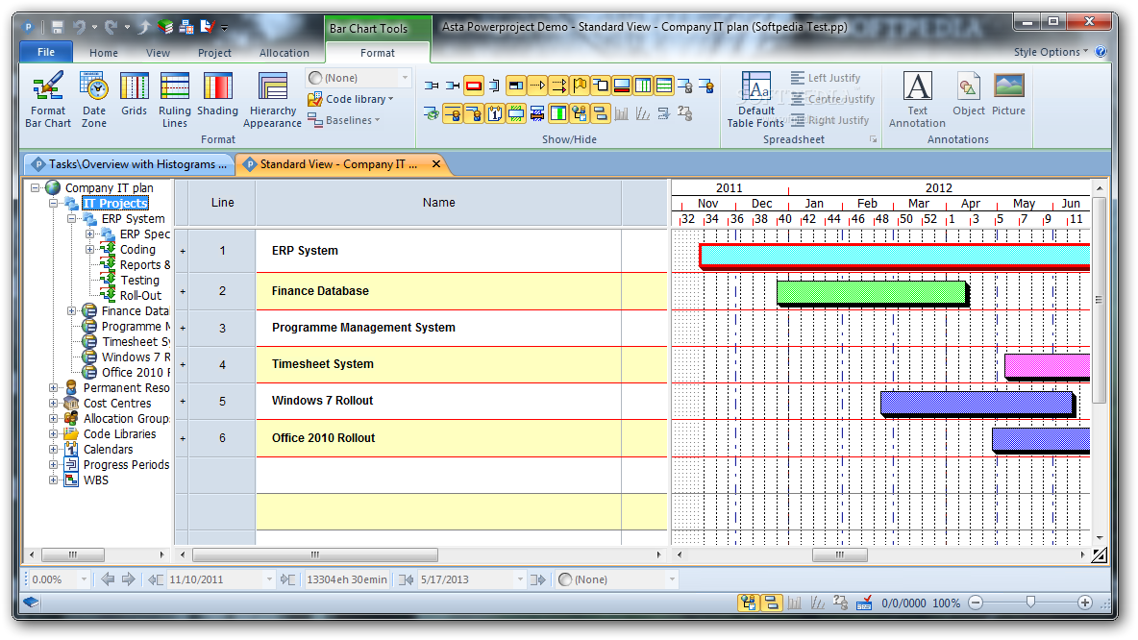Open Hierarchy Appearance settings
Screen dimensions: 1138x640
point(272,99)
